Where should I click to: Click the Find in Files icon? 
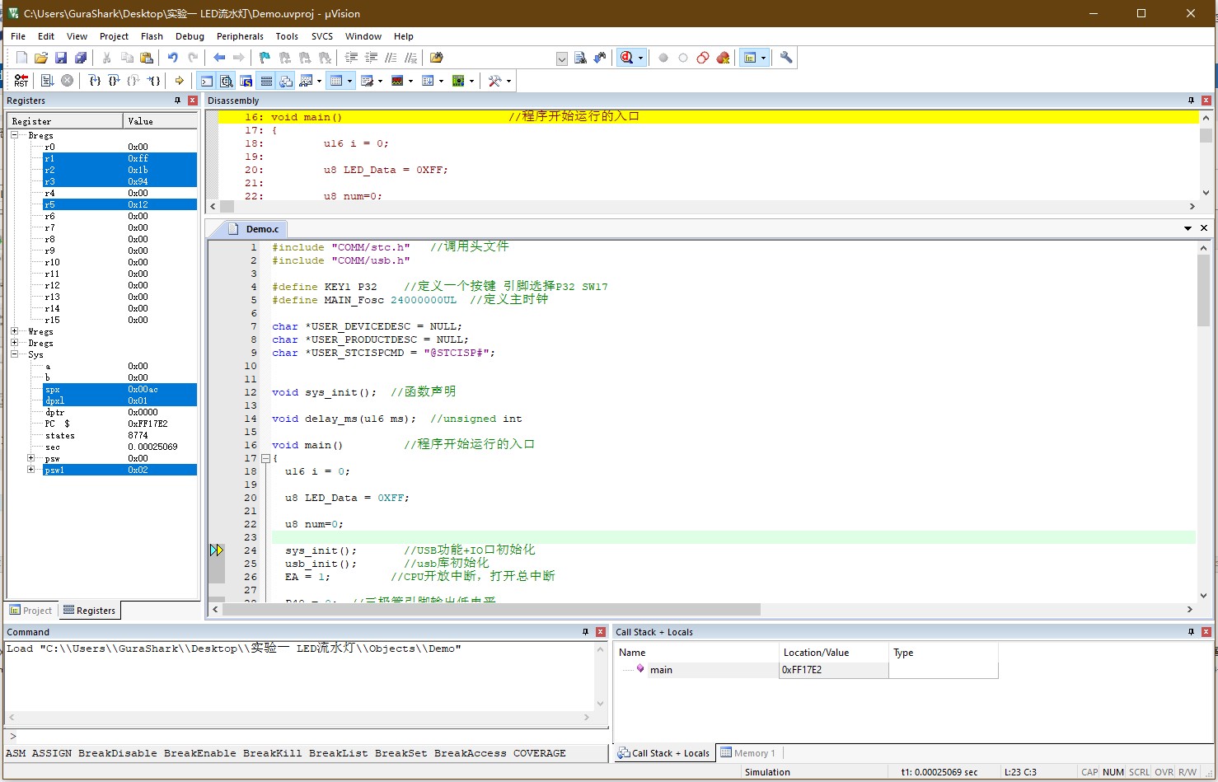point(580,58)
